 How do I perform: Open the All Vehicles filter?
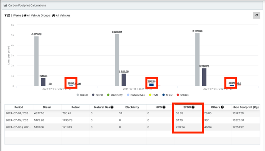(x=63, y=15)
